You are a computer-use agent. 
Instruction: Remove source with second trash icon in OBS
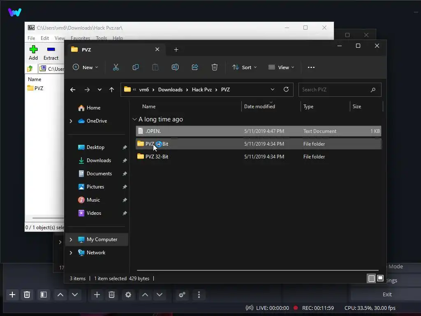(112, 295)
